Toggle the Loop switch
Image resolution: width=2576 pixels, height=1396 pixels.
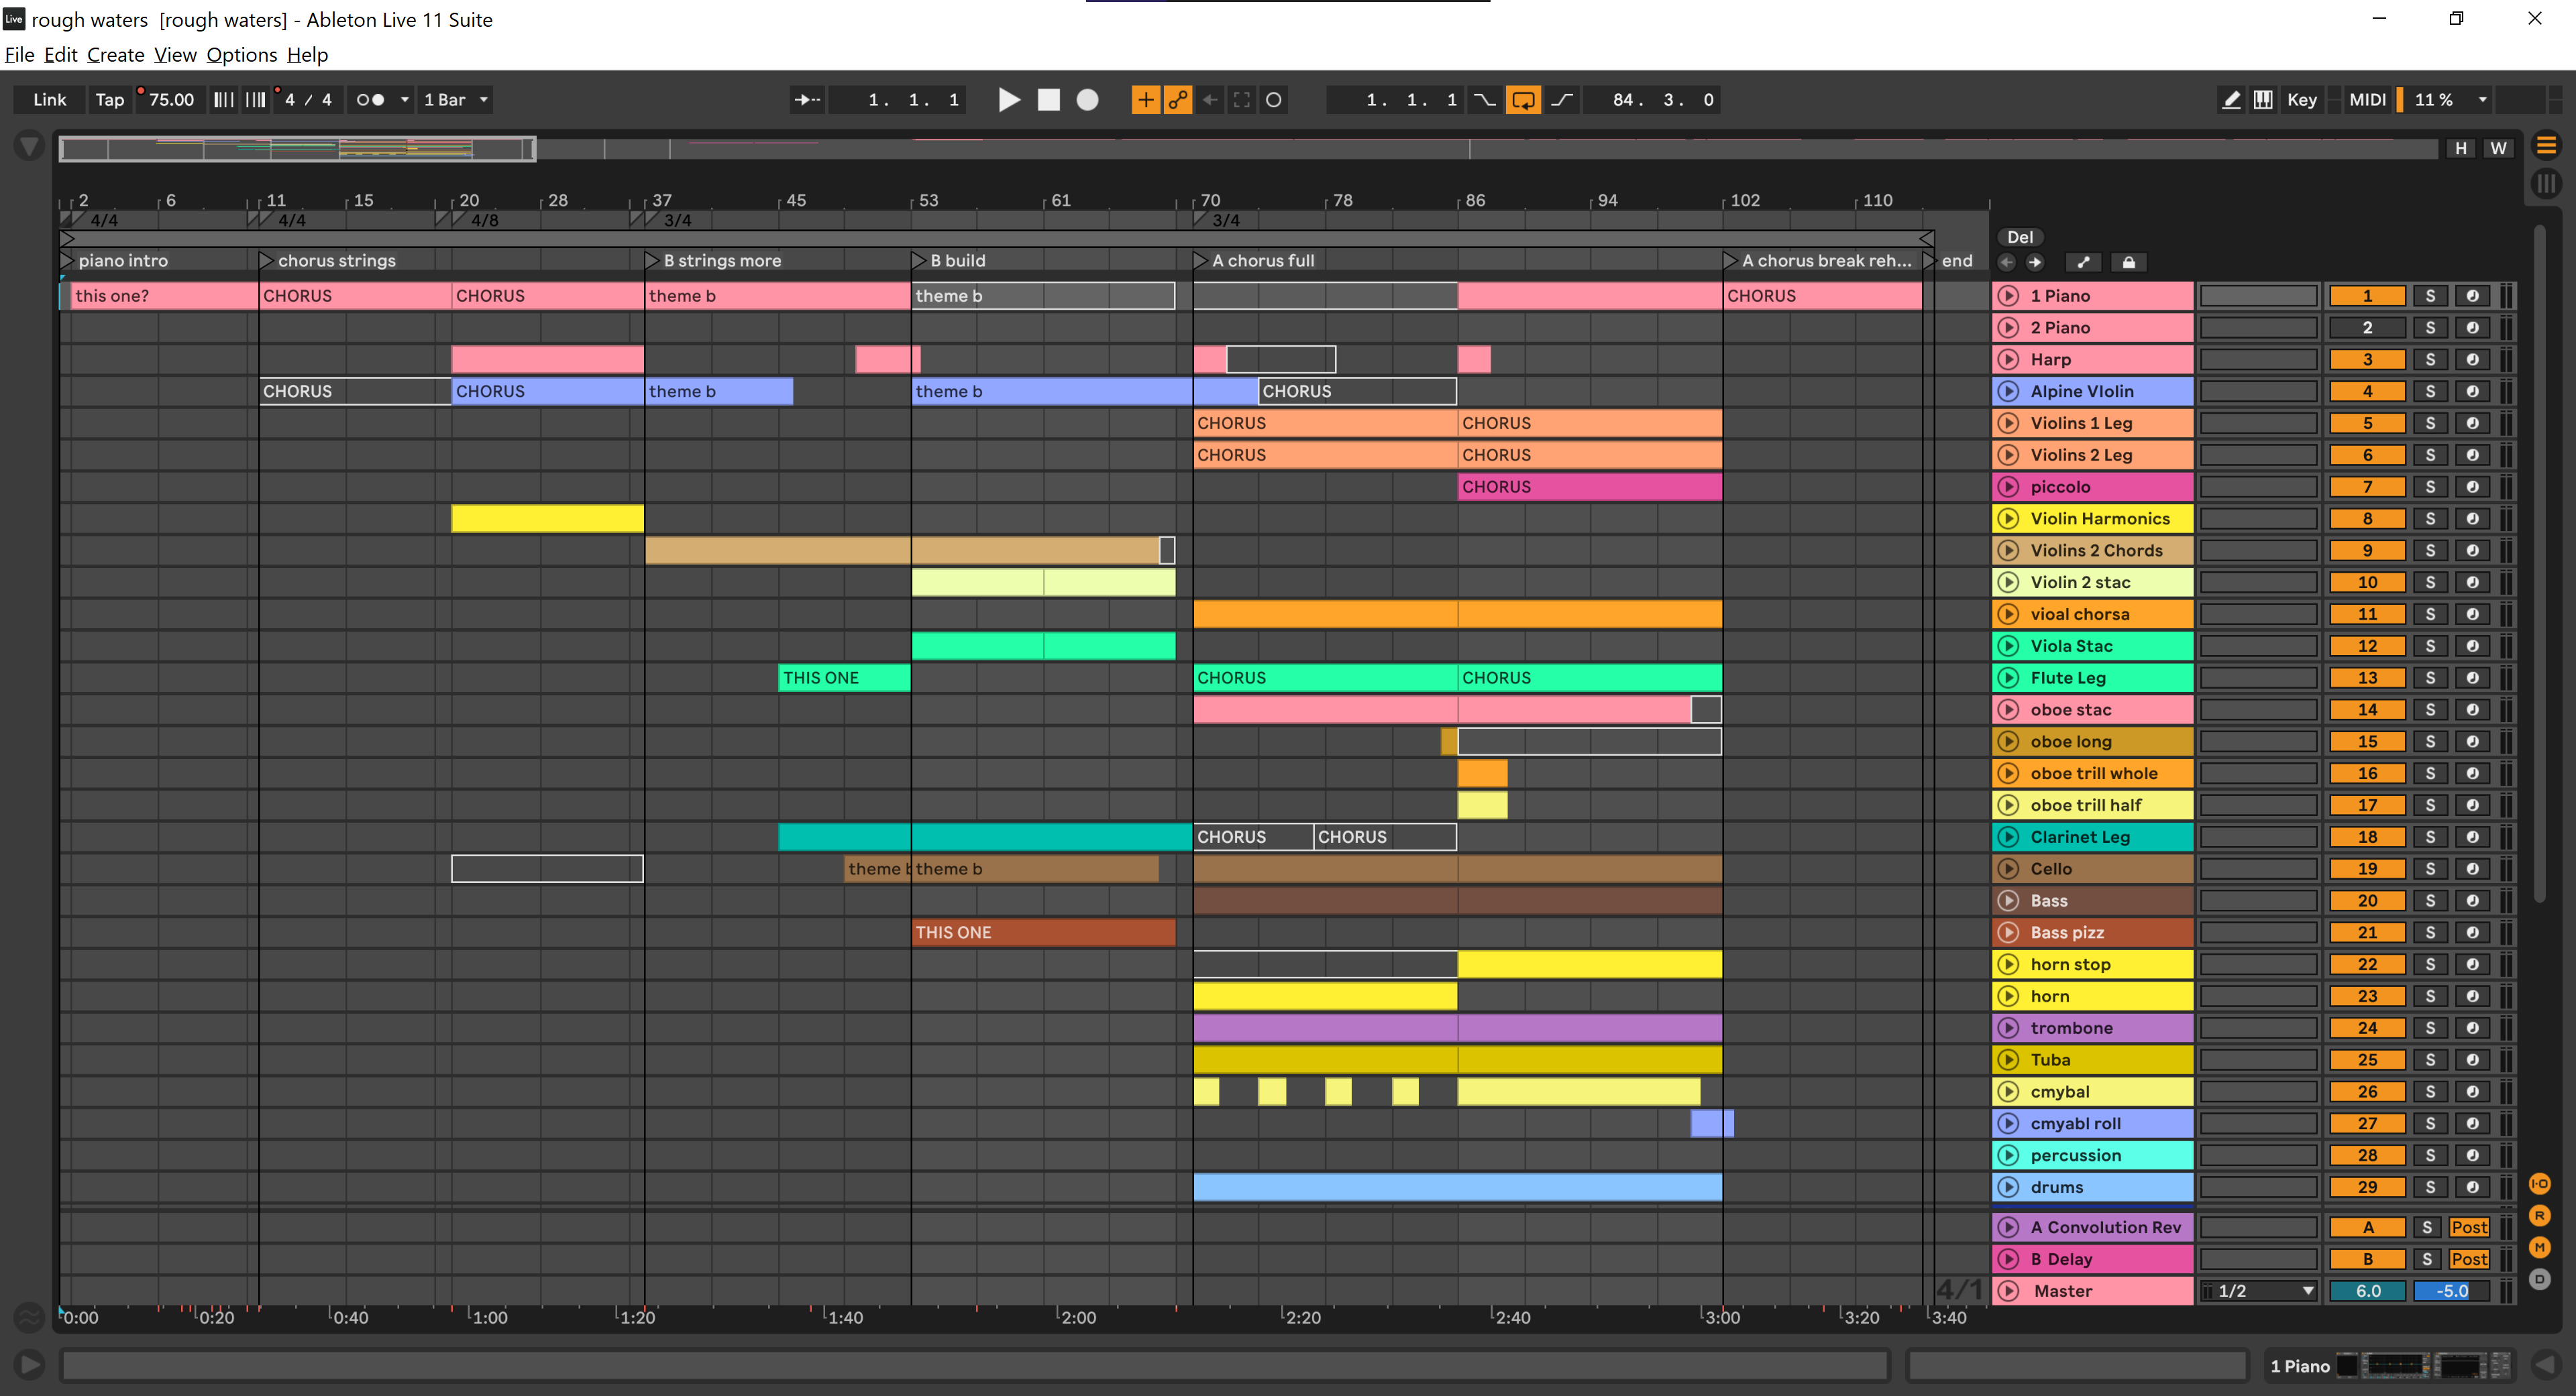click(x=1522, y=100)
